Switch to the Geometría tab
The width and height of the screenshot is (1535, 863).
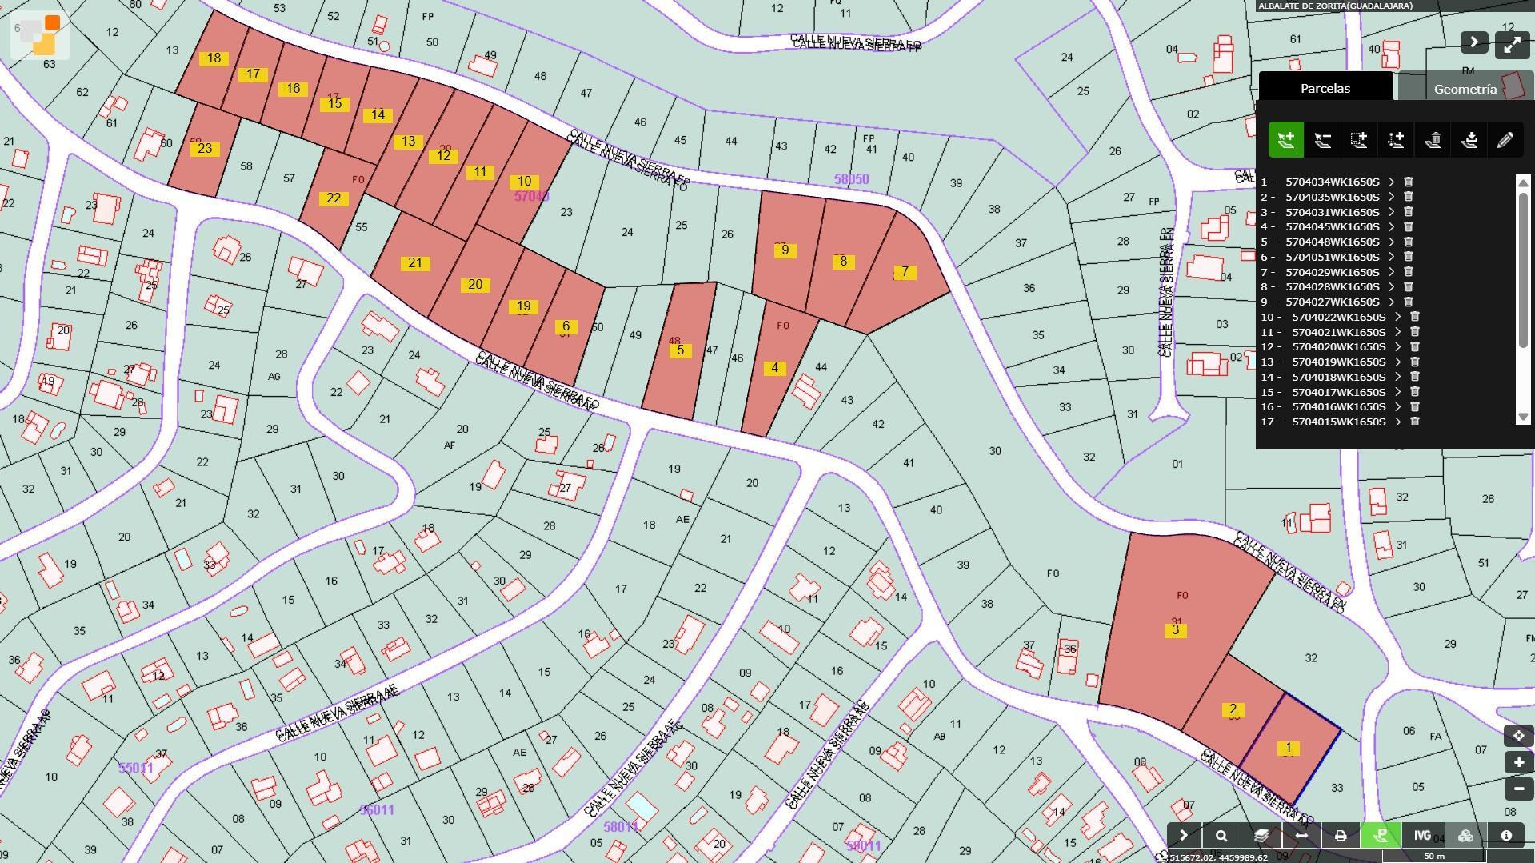click(1465, 89)
